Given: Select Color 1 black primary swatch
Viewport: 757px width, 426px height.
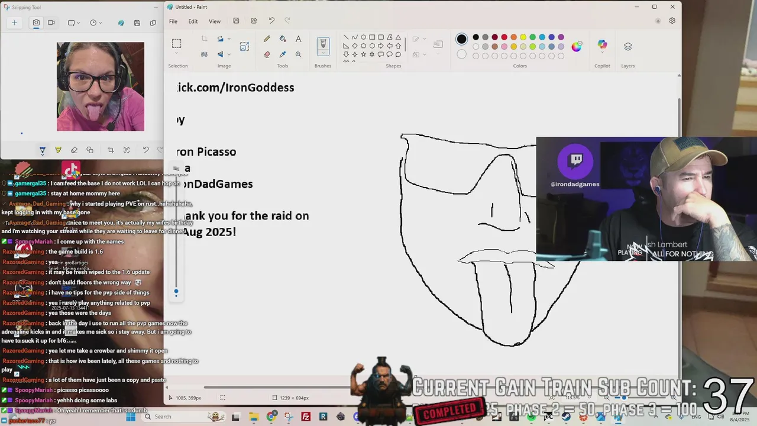Looking at the screenshot, I should 461,39.
